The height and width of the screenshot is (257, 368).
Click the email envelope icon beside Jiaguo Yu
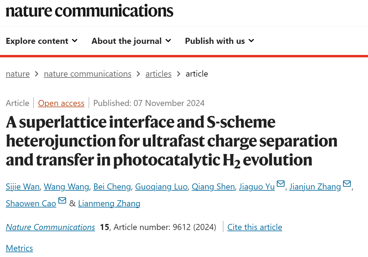tap(280, 184)
